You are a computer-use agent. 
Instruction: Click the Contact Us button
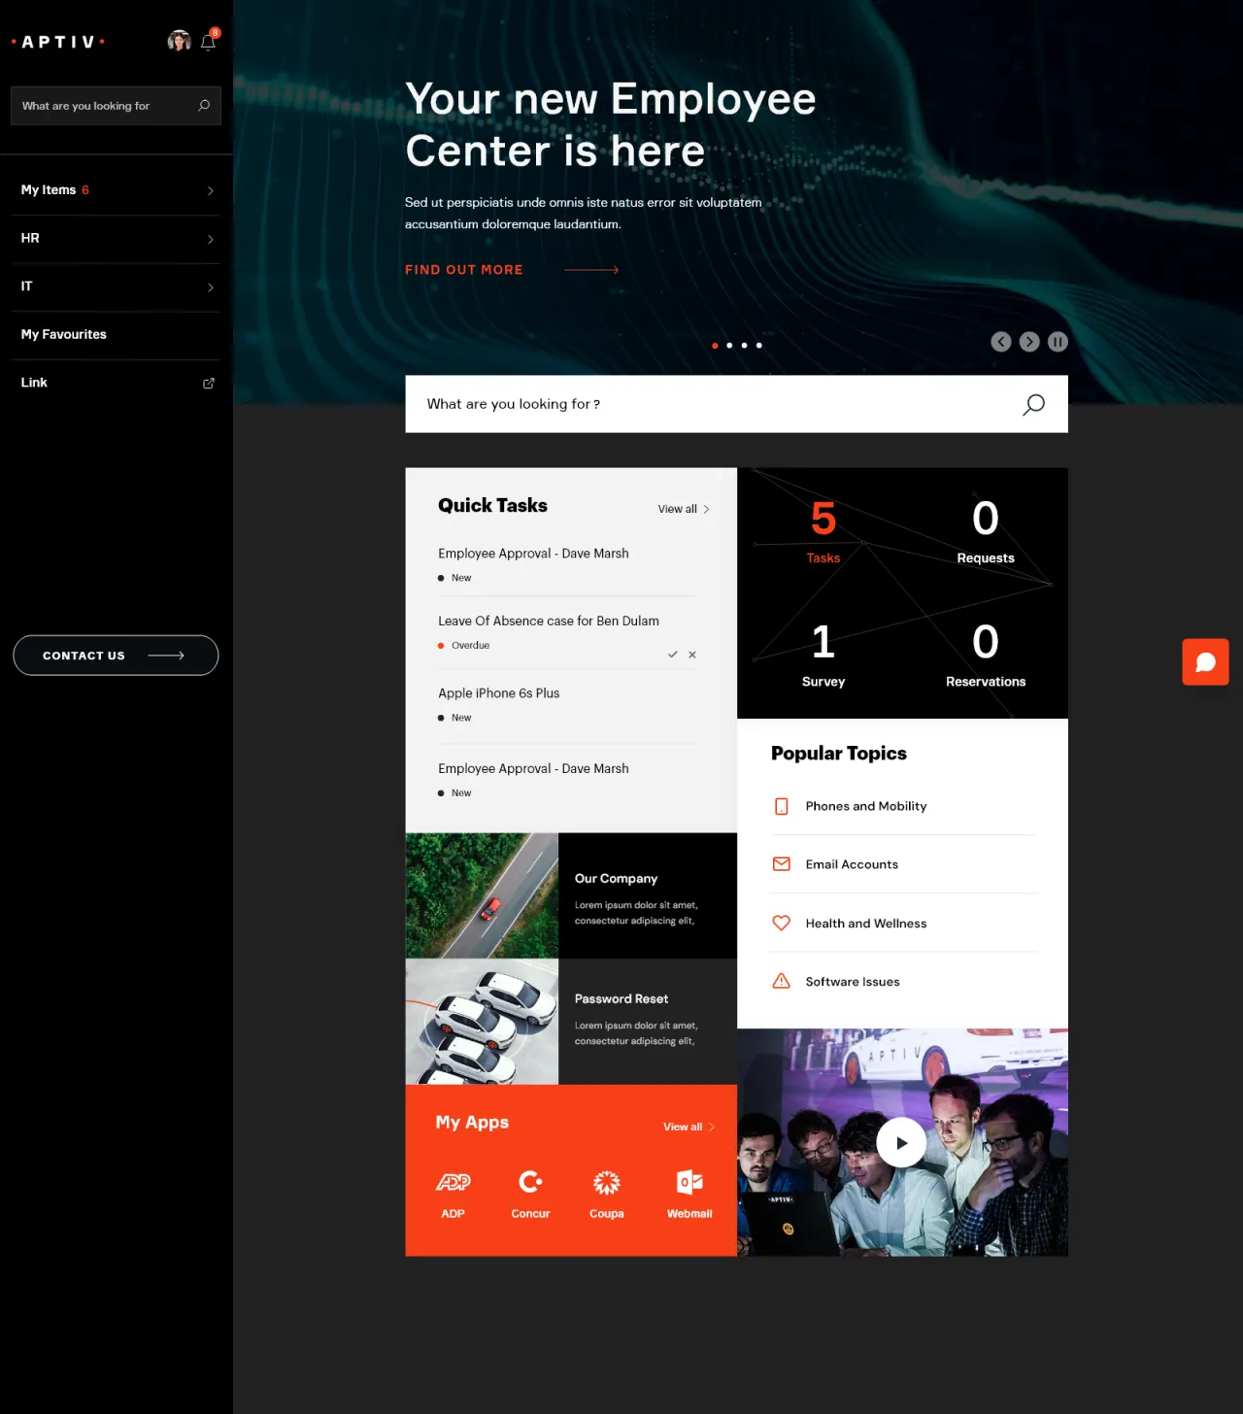pyautogui.click(x=116, y=655)
